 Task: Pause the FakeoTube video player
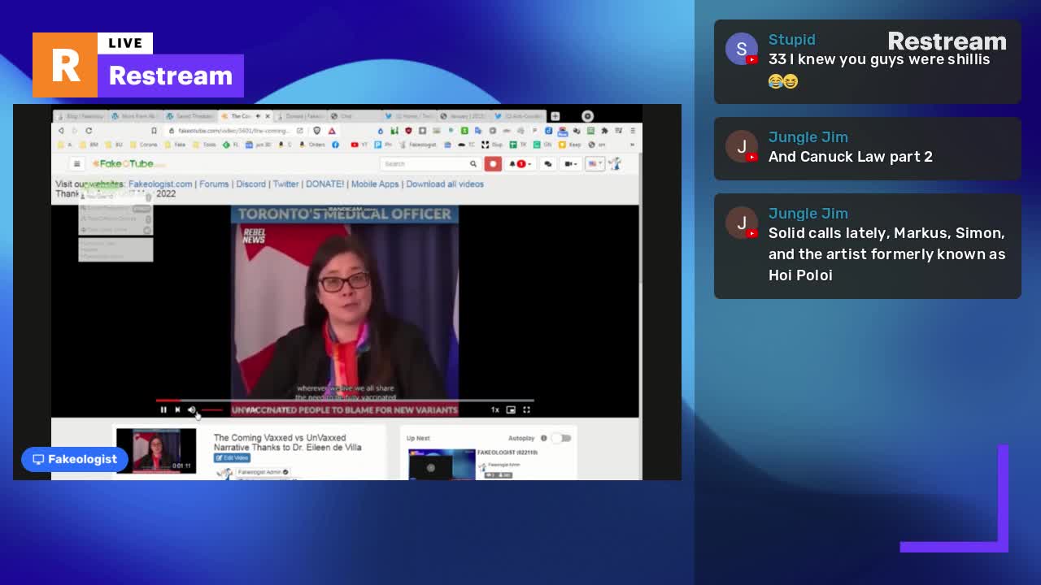[163, 409]
